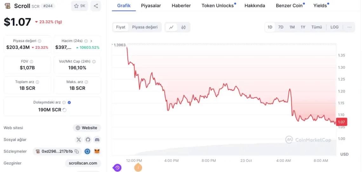Screen dimensions: 362x172
Task: Open the X (Twitter) social link
Action: pos(79,140)
